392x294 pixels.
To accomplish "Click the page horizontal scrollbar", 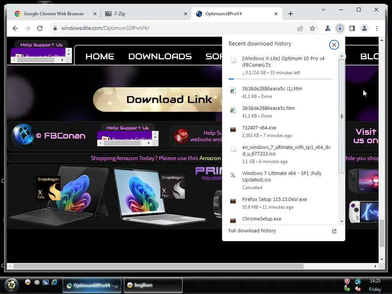I will coord(158,266).
